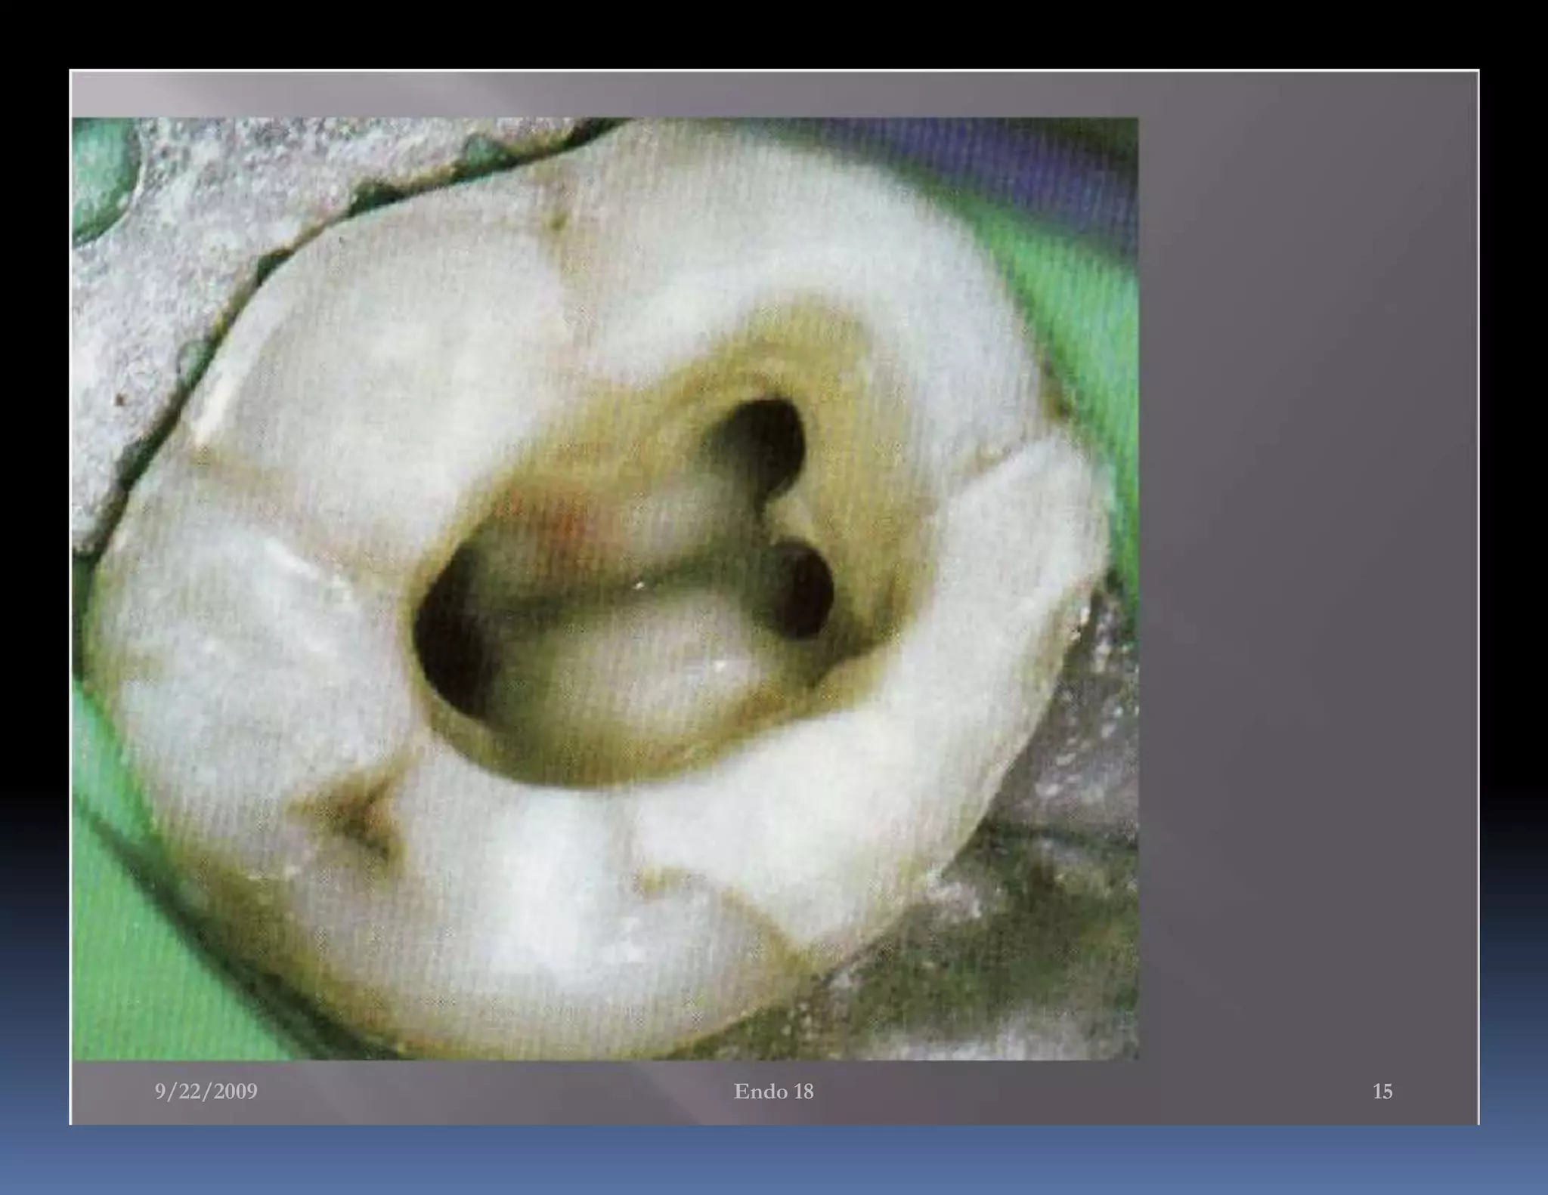
Task: Click the green rubber dam at bottom-left
Action: (x=144, y=967)
